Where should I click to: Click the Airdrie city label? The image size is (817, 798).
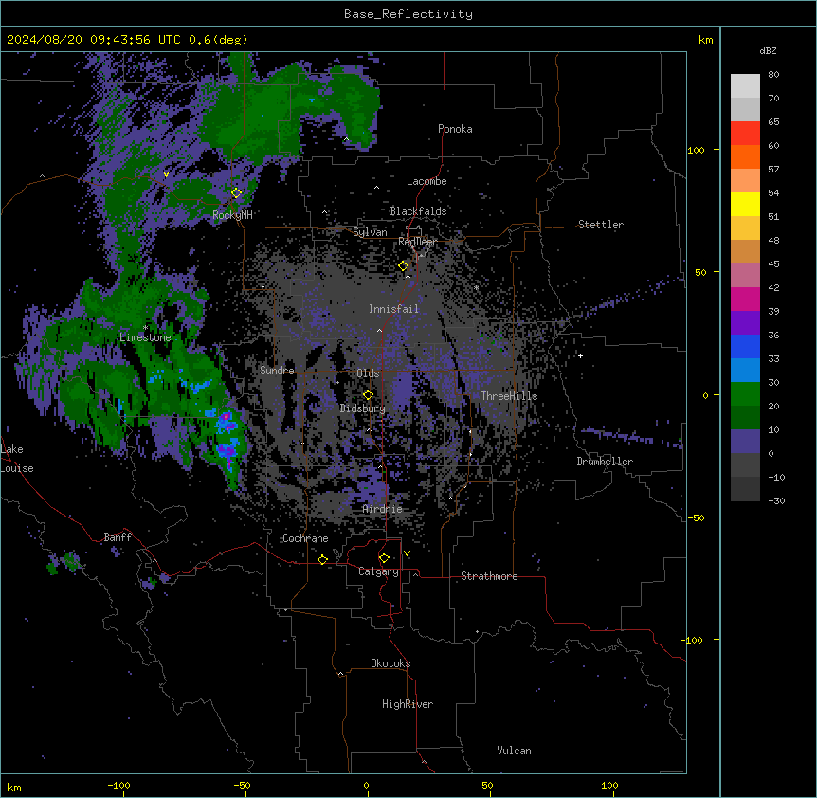(x=383, y=509)
